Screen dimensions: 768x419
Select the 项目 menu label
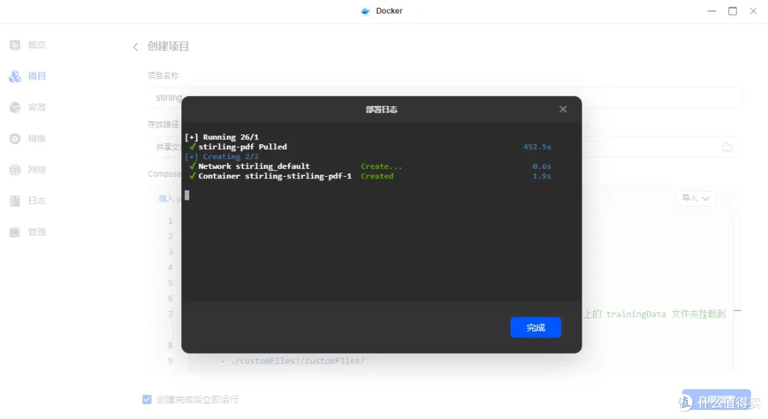37,76
